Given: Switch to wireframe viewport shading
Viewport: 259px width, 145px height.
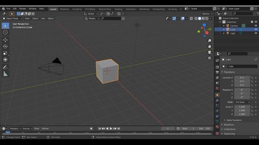Looking at the screenshot, I should 196,19.
